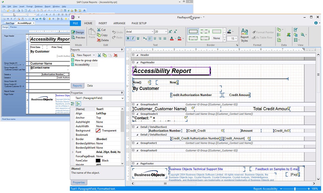Open the border width 15 dropdown
Image resolution: width=323 pixels, height=193 pixels.
click(236, 38)
